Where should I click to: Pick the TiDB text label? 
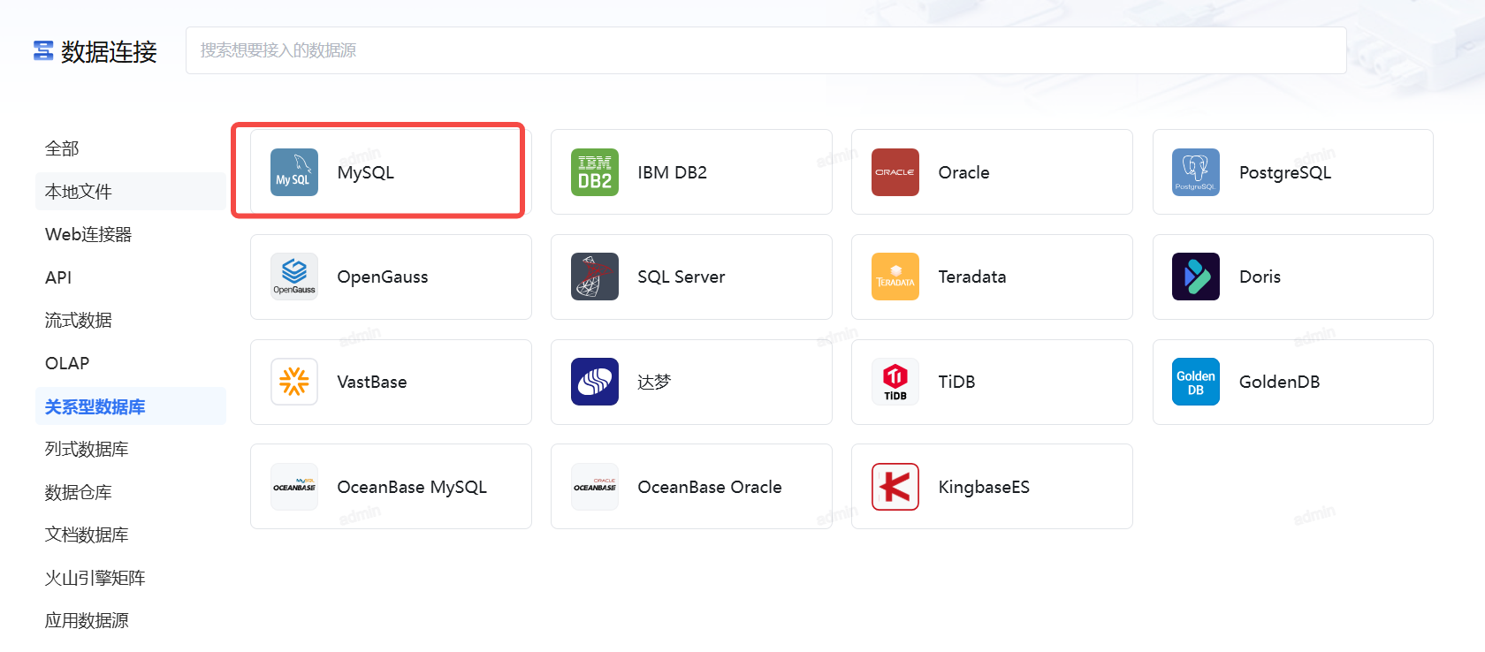pos(957,382)
